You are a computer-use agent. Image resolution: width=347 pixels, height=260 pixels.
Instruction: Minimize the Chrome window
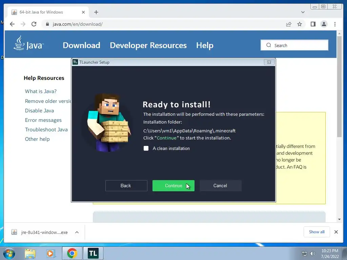(315, 6)
